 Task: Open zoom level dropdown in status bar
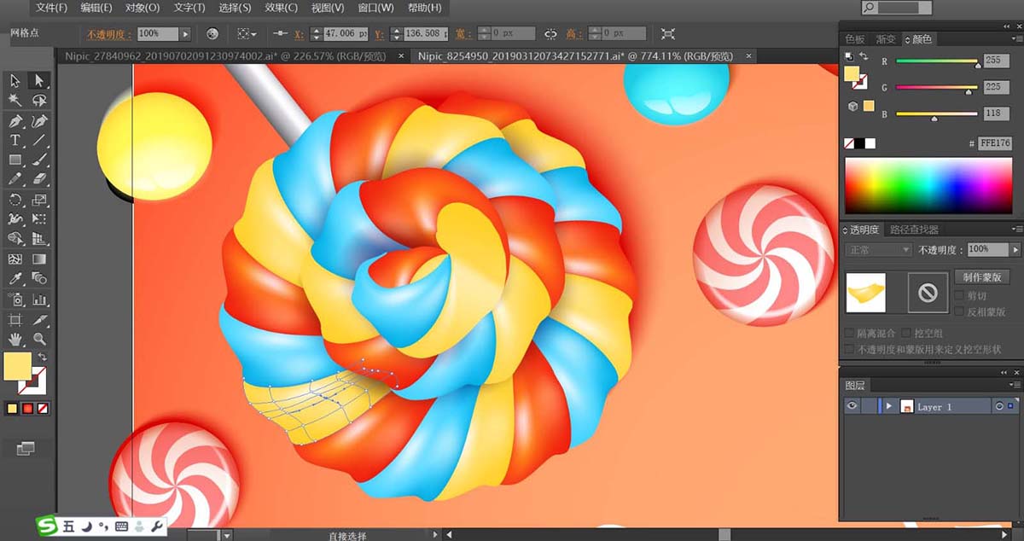coord(226,535)
